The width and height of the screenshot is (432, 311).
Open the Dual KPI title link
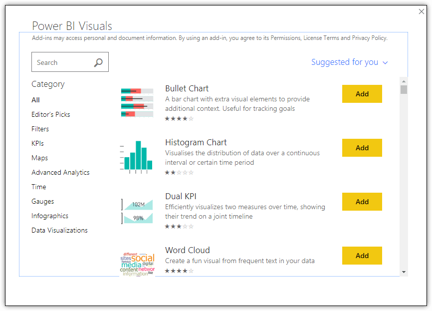pos(181,196)
